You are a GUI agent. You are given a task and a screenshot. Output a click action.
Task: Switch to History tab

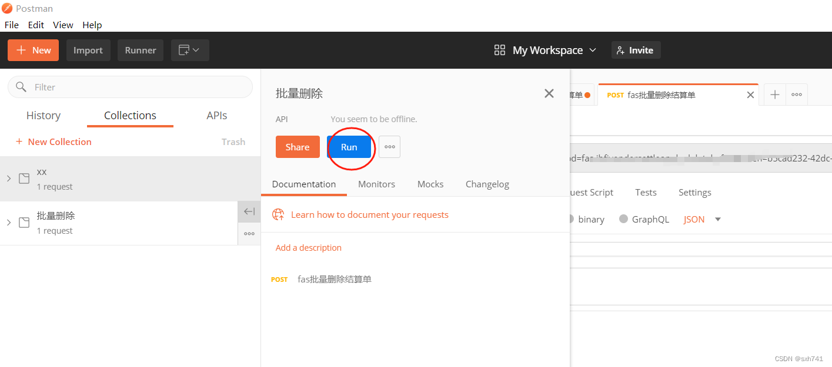[x=44, y=116]
